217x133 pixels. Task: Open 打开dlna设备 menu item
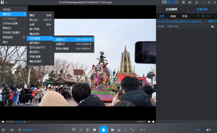click(x=13, y=23)
